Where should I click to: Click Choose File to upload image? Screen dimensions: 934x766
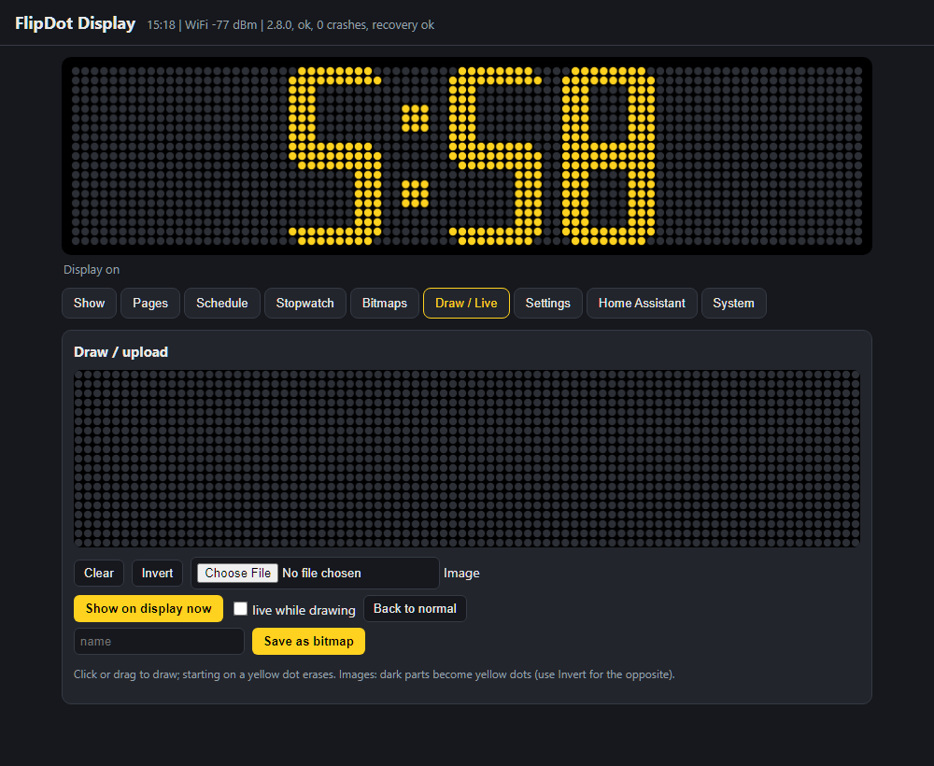click(x=237, y=573)
